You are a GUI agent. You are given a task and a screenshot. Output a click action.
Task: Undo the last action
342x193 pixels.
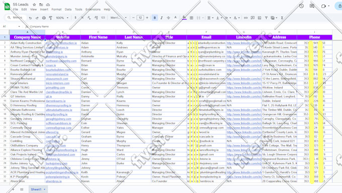pos(30,18)
